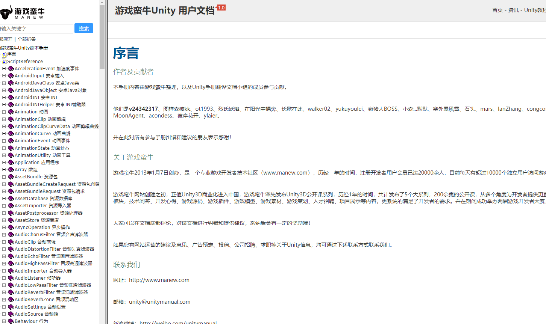Click the AssetStore book icon
The width and height of the screenshot is (546, 324).
[x=11, y=220]
